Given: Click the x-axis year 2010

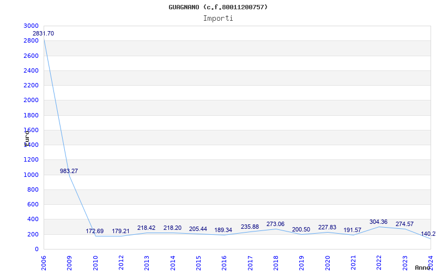Looking at the screenshot, I should tap(95, 263).
